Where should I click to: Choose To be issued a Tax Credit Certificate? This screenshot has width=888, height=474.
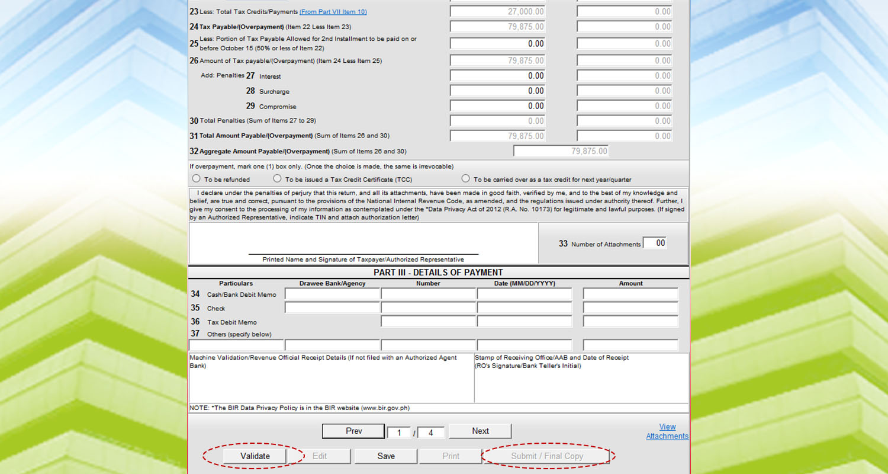click(x=277, y=178)
